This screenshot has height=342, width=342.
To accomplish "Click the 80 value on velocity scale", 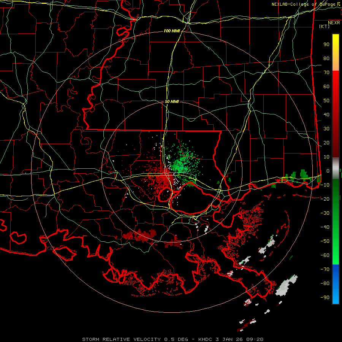I will [326, 58].
